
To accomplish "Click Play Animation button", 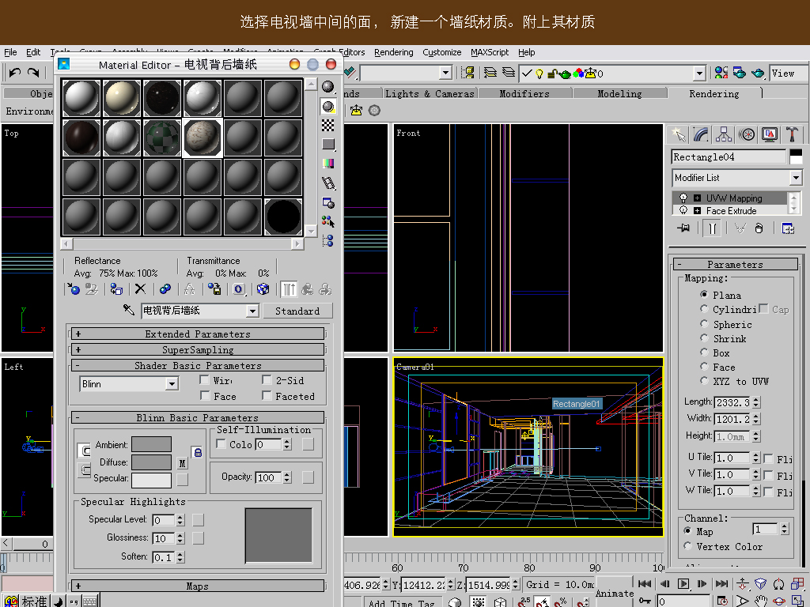I will (x=683, y=584).
